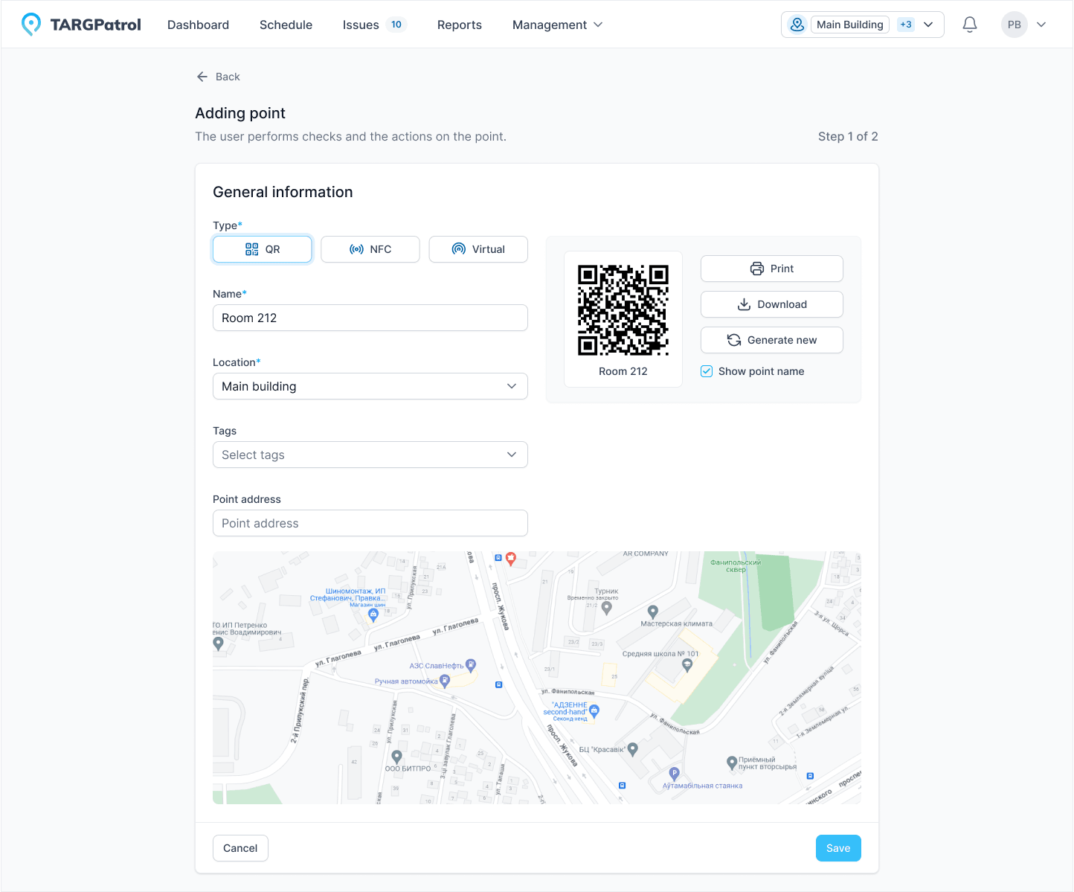Select QR point type
The width and height of the screenshot is (1074, 892).
(x=263, y=249)
